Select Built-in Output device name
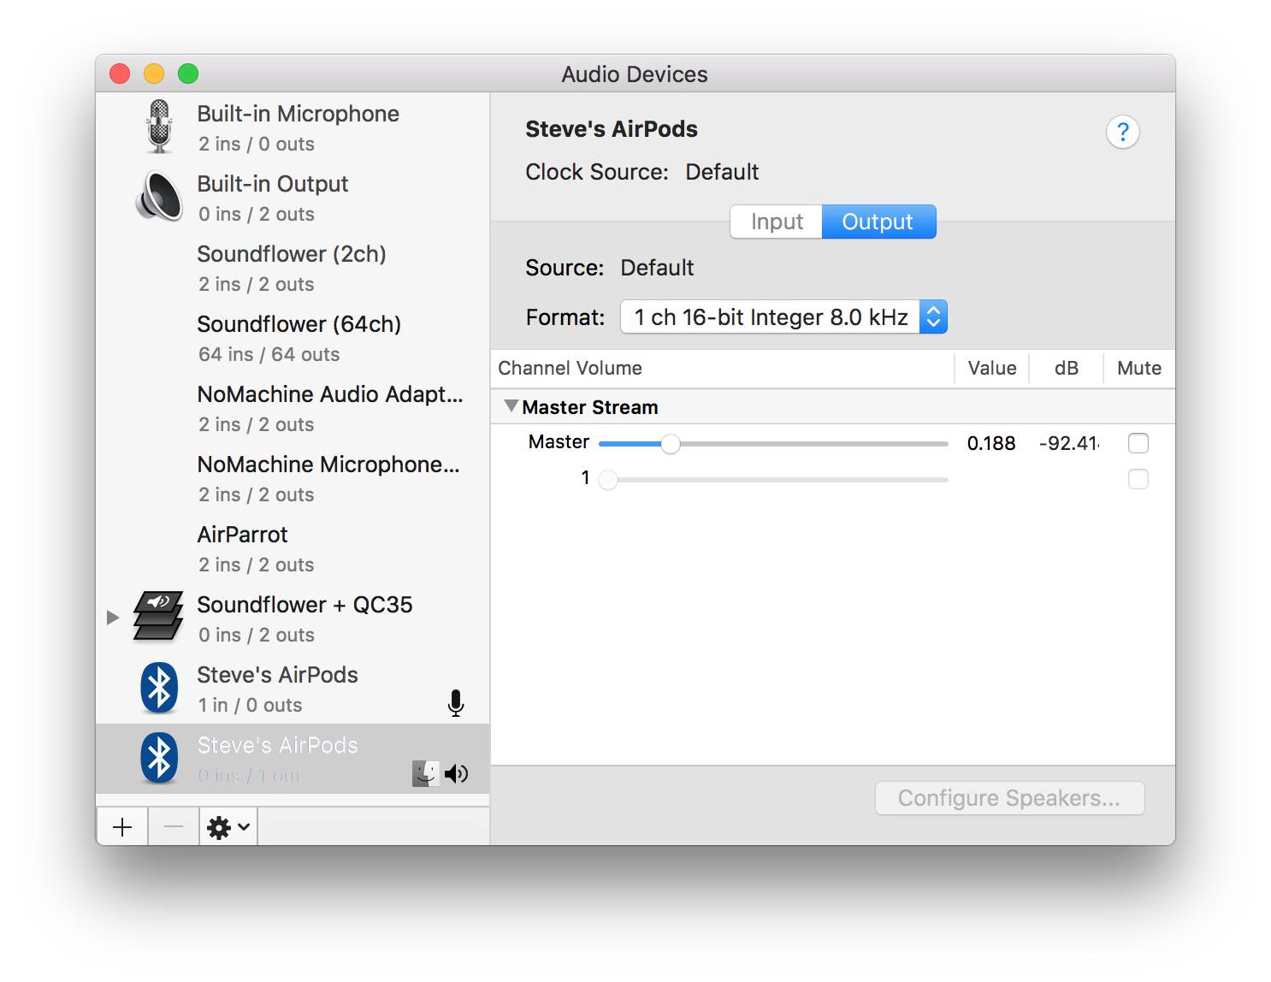1271x982 pixels. pos(273,184)
